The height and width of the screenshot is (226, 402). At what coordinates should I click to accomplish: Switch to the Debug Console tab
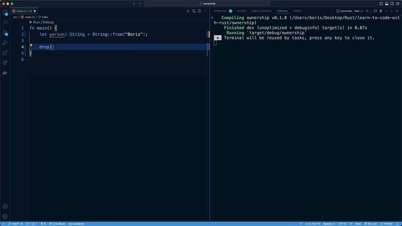261,11
